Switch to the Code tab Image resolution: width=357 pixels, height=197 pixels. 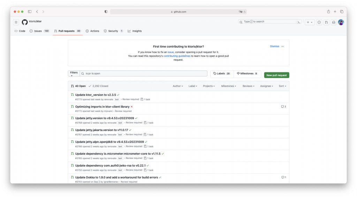20,31
